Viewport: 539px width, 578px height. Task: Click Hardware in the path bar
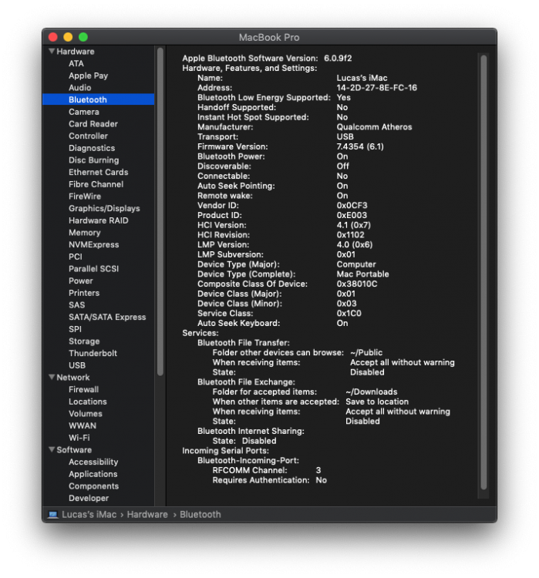[147, 515]
